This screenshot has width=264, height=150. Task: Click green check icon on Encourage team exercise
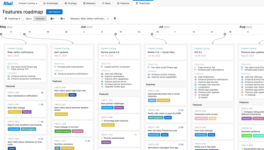pos(102,121)
